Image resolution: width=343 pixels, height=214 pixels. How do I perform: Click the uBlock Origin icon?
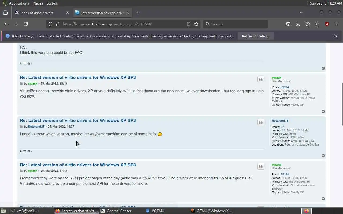[327, 24]
